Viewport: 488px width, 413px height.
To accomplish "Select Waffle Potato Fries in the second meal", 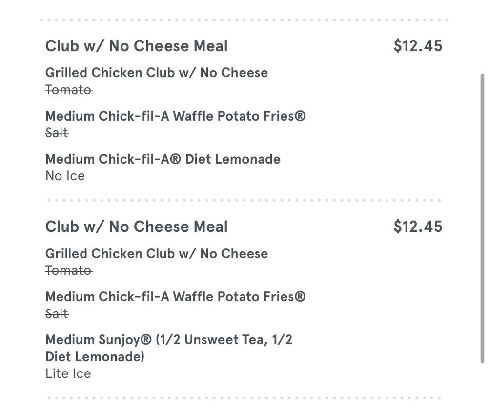I will [x=175, y=297].
